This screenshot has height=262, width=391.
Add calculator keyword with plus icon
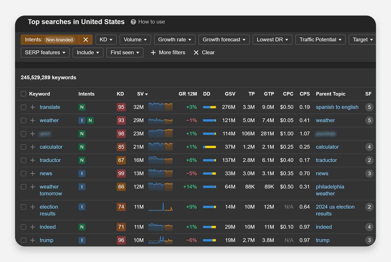(32, 147)
